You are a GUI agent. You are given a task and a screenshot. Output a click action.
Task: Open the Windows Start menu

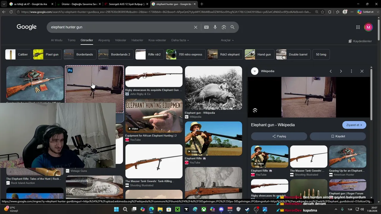coord(116,209)
